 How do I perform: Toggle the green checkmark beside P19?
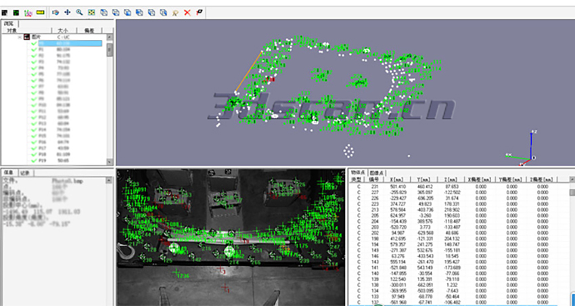click(33, 160)
